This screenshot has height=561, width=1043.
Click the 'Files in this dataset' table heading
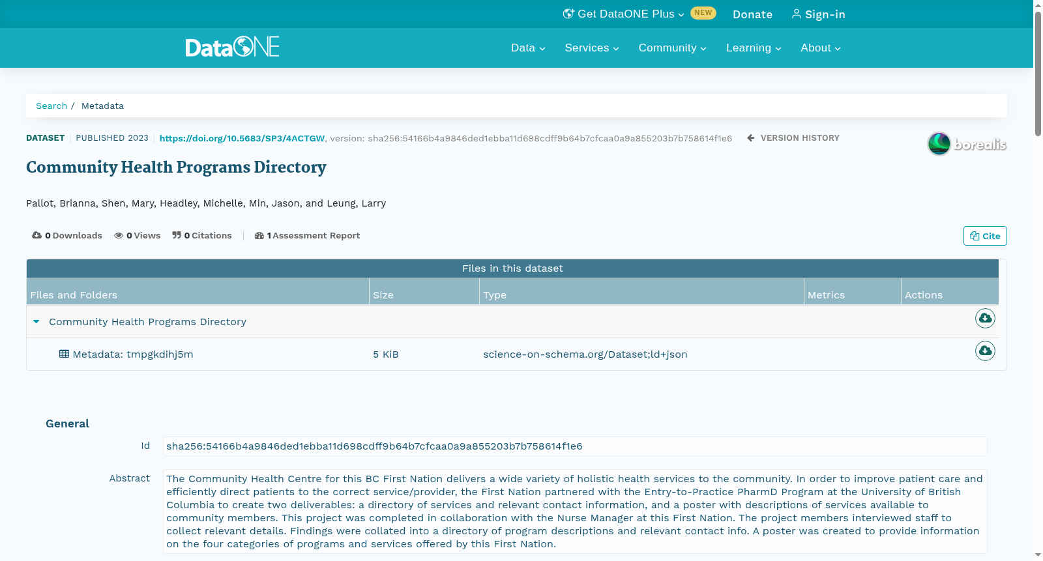pos(512,268)
